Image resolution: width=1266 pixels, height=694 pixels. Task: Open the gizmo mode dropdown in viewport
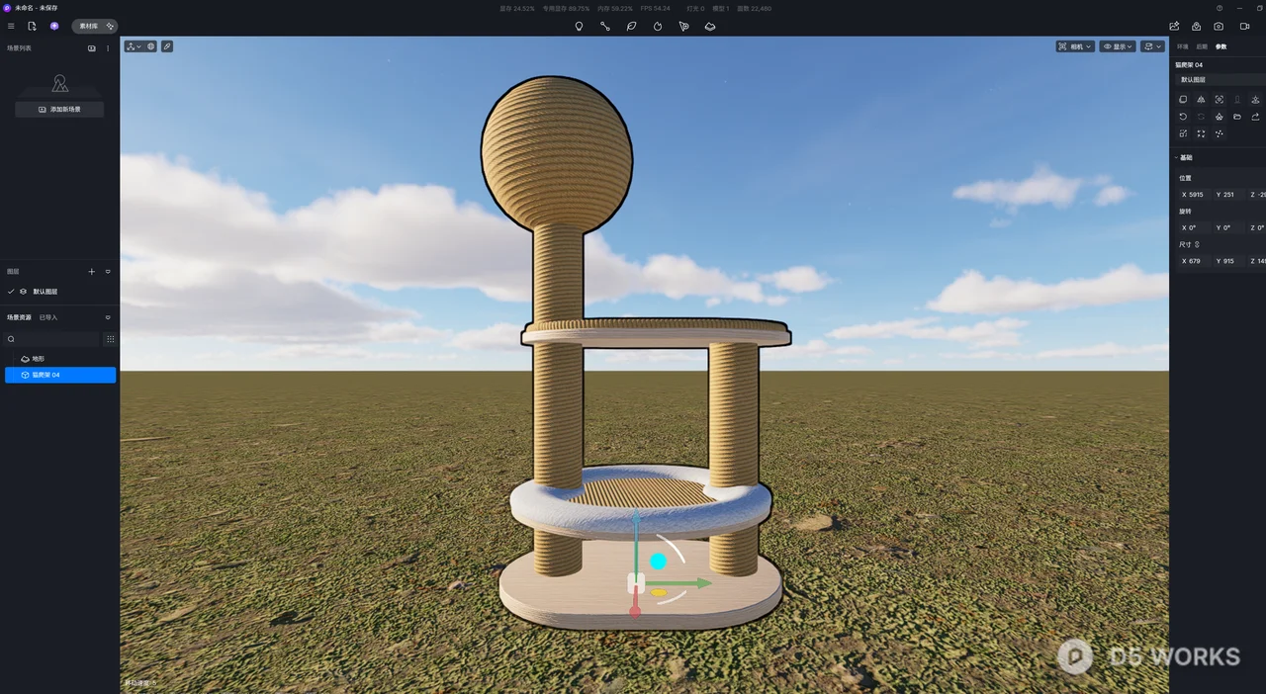(134, 46)
